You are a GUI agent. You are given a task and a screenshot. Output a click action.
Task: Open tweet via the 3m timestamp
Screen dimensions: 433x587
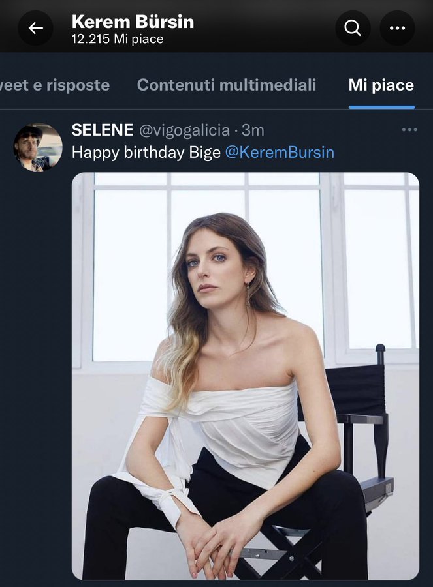(x=253, y=130)
